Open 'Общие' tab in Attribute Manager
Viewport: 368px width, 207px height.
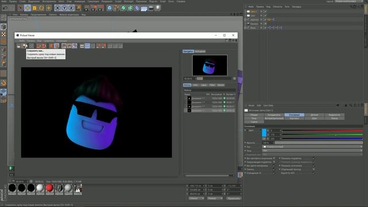pos(254,115)
